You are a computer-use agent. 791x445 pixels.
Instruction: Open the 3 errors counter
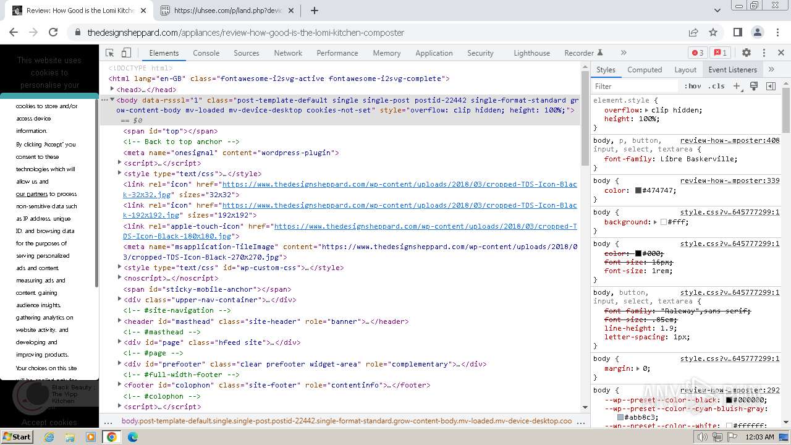pyautogui.click(x=698, y=53)
